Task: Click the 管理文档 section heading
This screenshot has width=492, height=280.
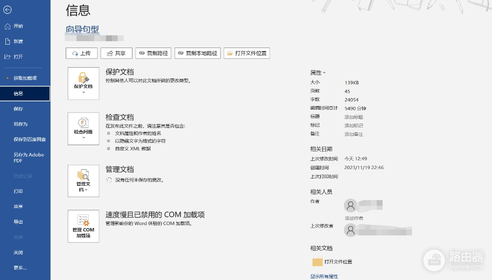Action: tap(120, 169)
